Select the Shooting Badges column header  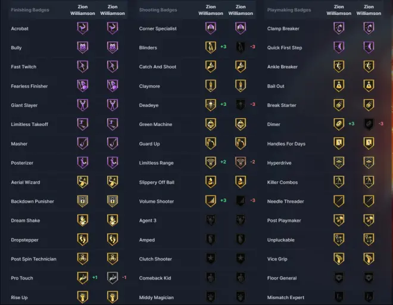click(x=158, y=10)
